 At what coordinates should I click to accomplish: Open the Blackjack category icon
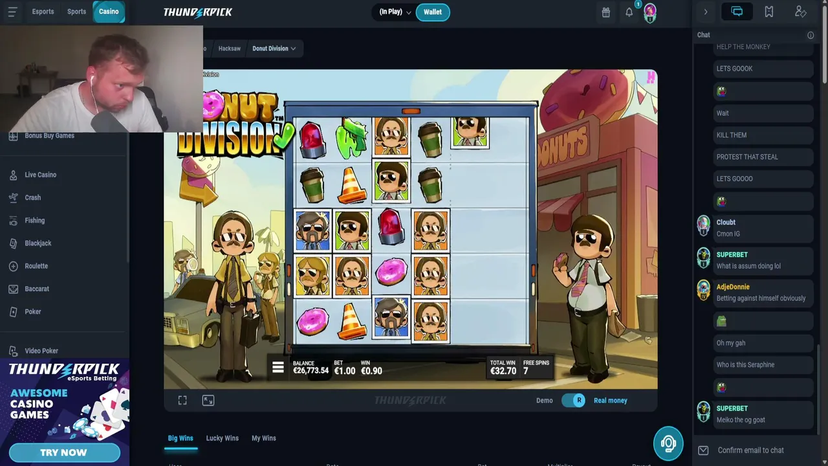tap(13, 243)
